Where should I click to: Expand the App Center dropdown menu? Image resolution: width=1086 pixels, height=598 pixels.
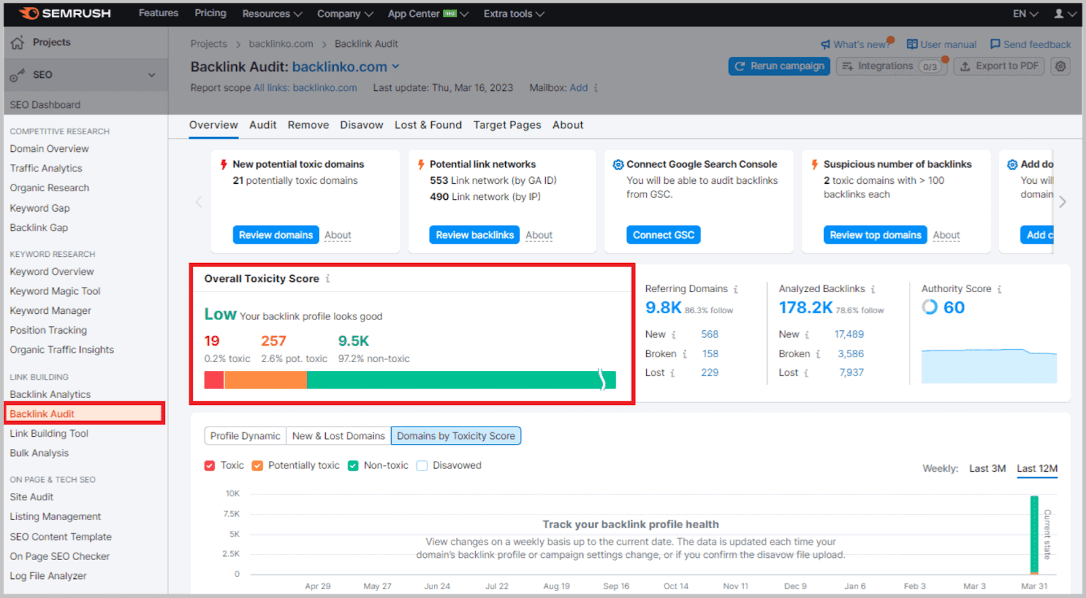428,14
